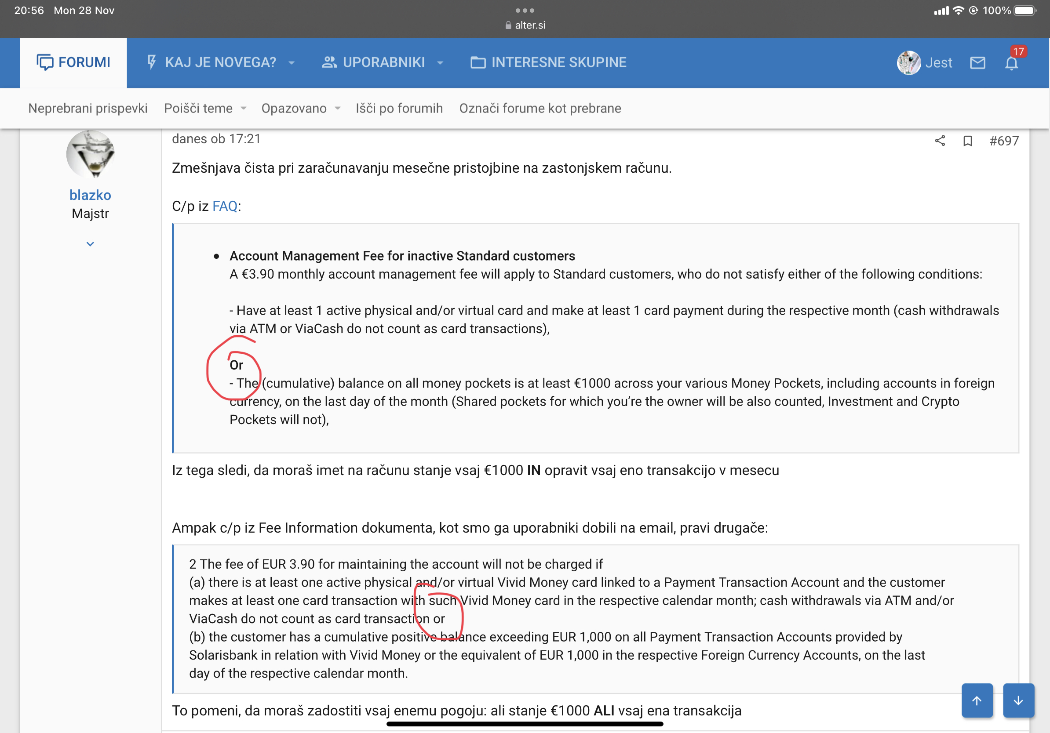Expand the UPORABNIKI dropdown arrow
1050x733 pixels.
441,62
